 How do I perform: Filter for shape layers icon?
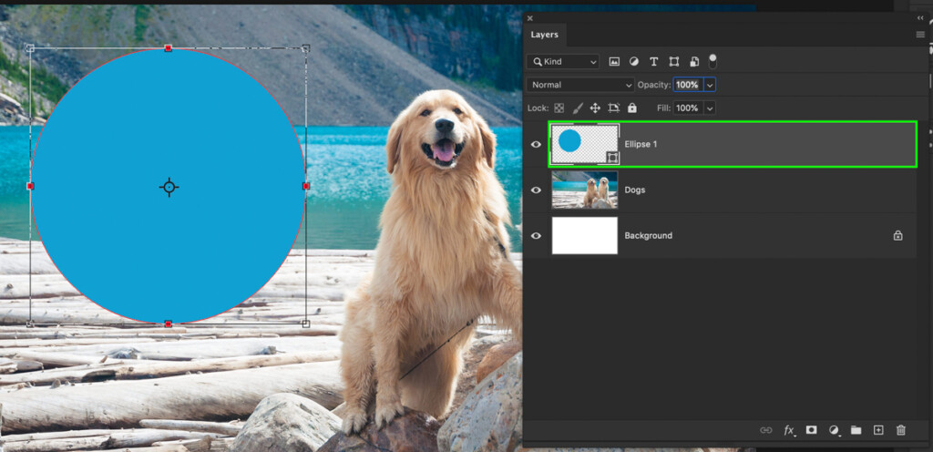(x=673, y=61)
